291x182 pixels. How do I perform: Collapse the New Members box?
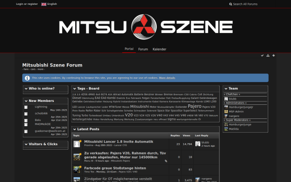[x=26, y=101]
